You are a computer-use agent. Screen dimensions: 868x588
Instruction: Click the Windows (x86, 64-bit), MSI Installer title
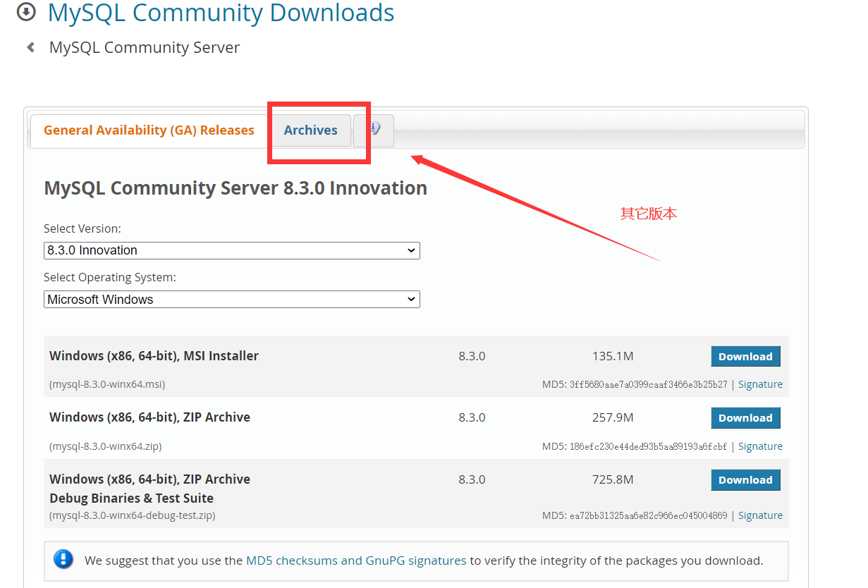click(154, 356)
